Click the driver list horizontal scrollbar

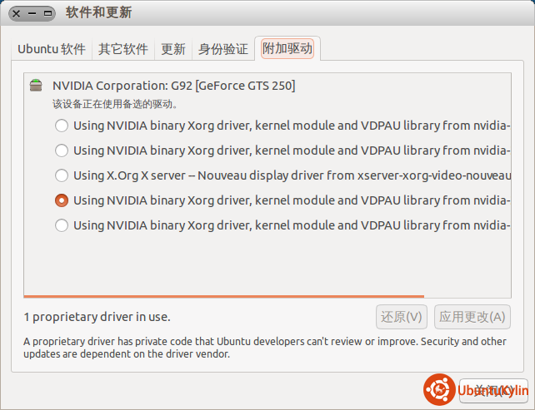[223, 296]
